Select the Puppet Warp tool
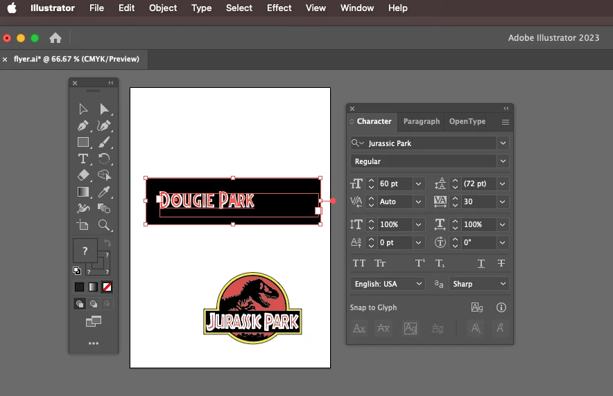613x396 pixels. tap(83, 208)
